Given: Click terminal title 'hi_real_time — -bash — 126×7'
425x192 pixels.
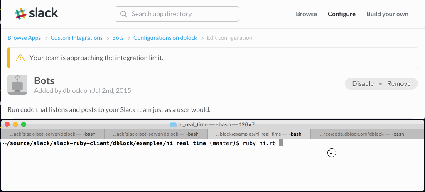Looking at the screenshot, I should (216, 125).
